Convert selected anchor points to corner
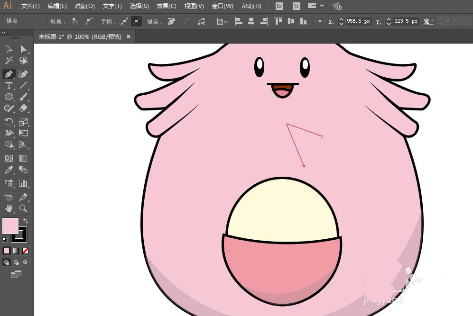473x316 pixels. coord(75,21)
